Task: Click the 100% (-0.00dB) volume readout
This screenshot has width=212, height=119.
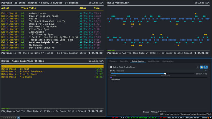Action: point(201,74)
